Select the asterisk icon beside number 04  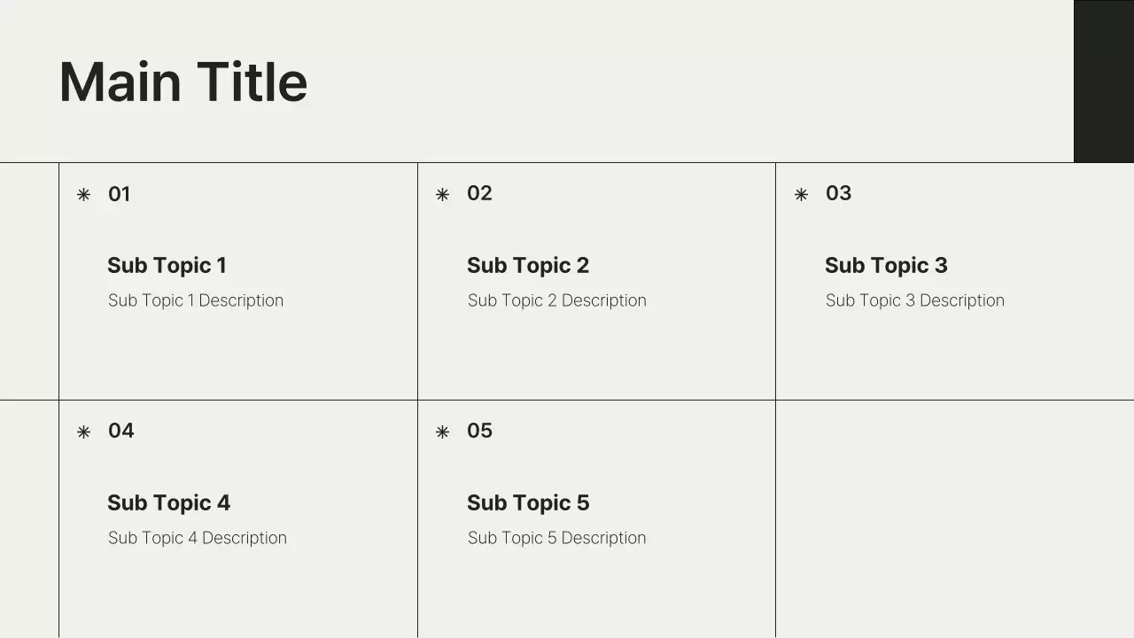(83, 432)
